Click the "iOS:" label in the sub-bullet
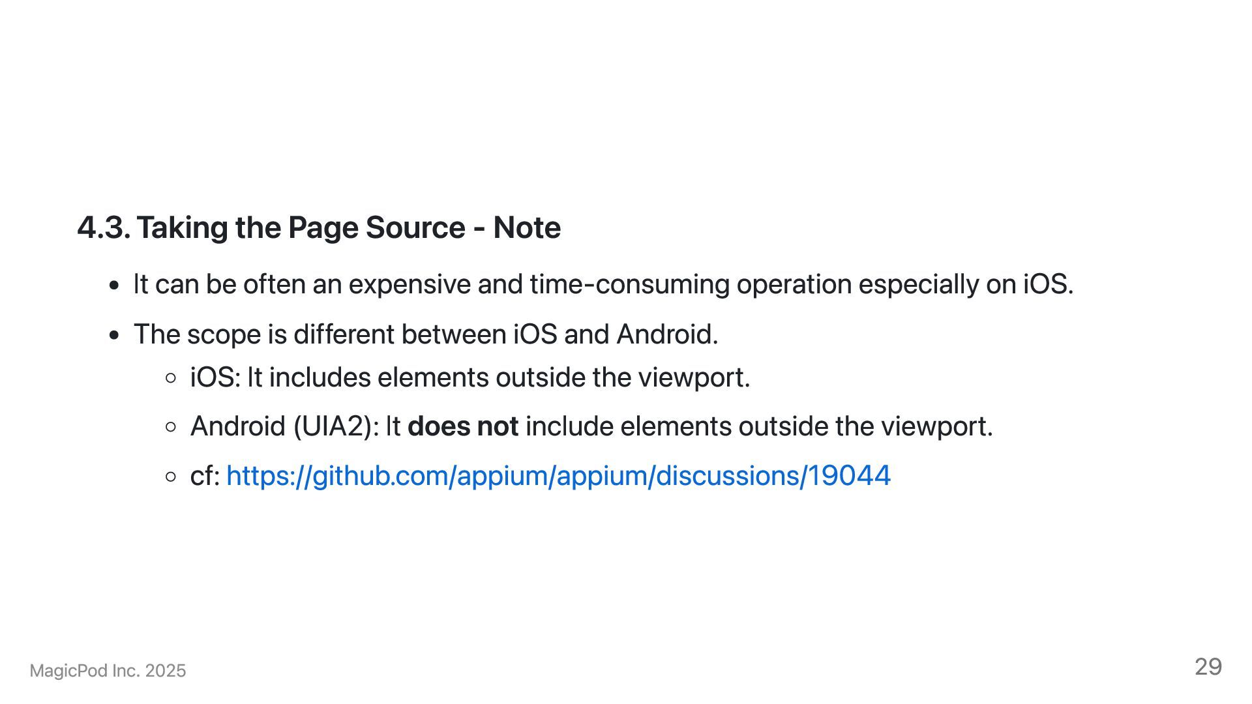The image size is (1252, 704). tap(215, 378)
